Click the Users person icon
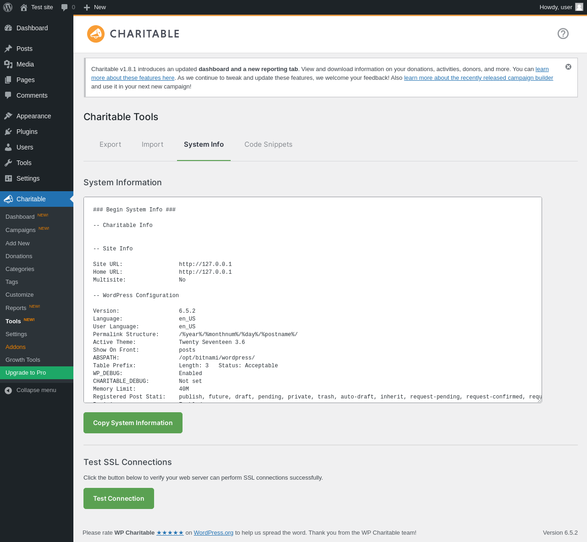 click(8, 147)
